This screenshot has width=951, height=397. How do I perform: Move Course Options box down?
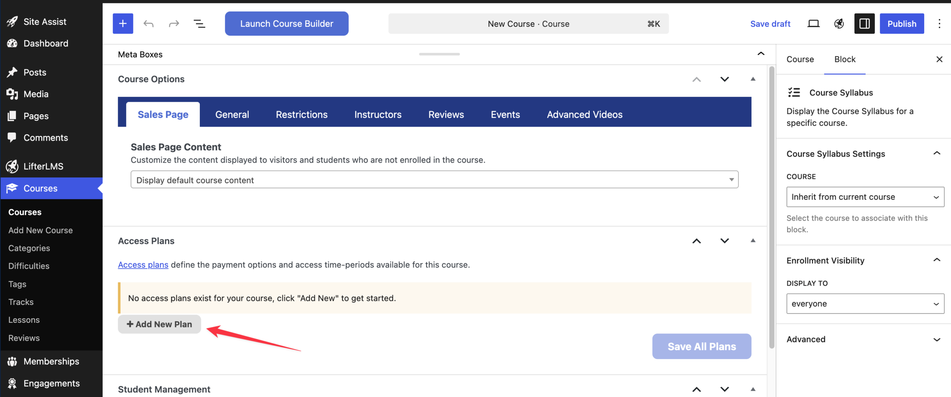[724, 79]
